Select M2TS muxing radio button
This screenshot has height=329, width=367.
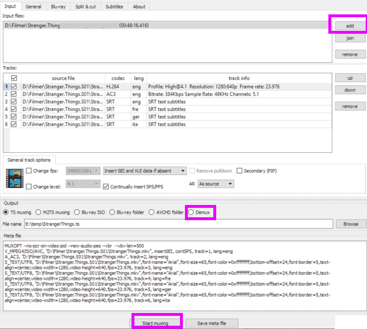(38, 212)
